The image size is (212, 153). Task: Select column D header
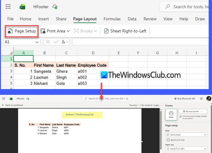pyautogui.click(x=93, y=53)
